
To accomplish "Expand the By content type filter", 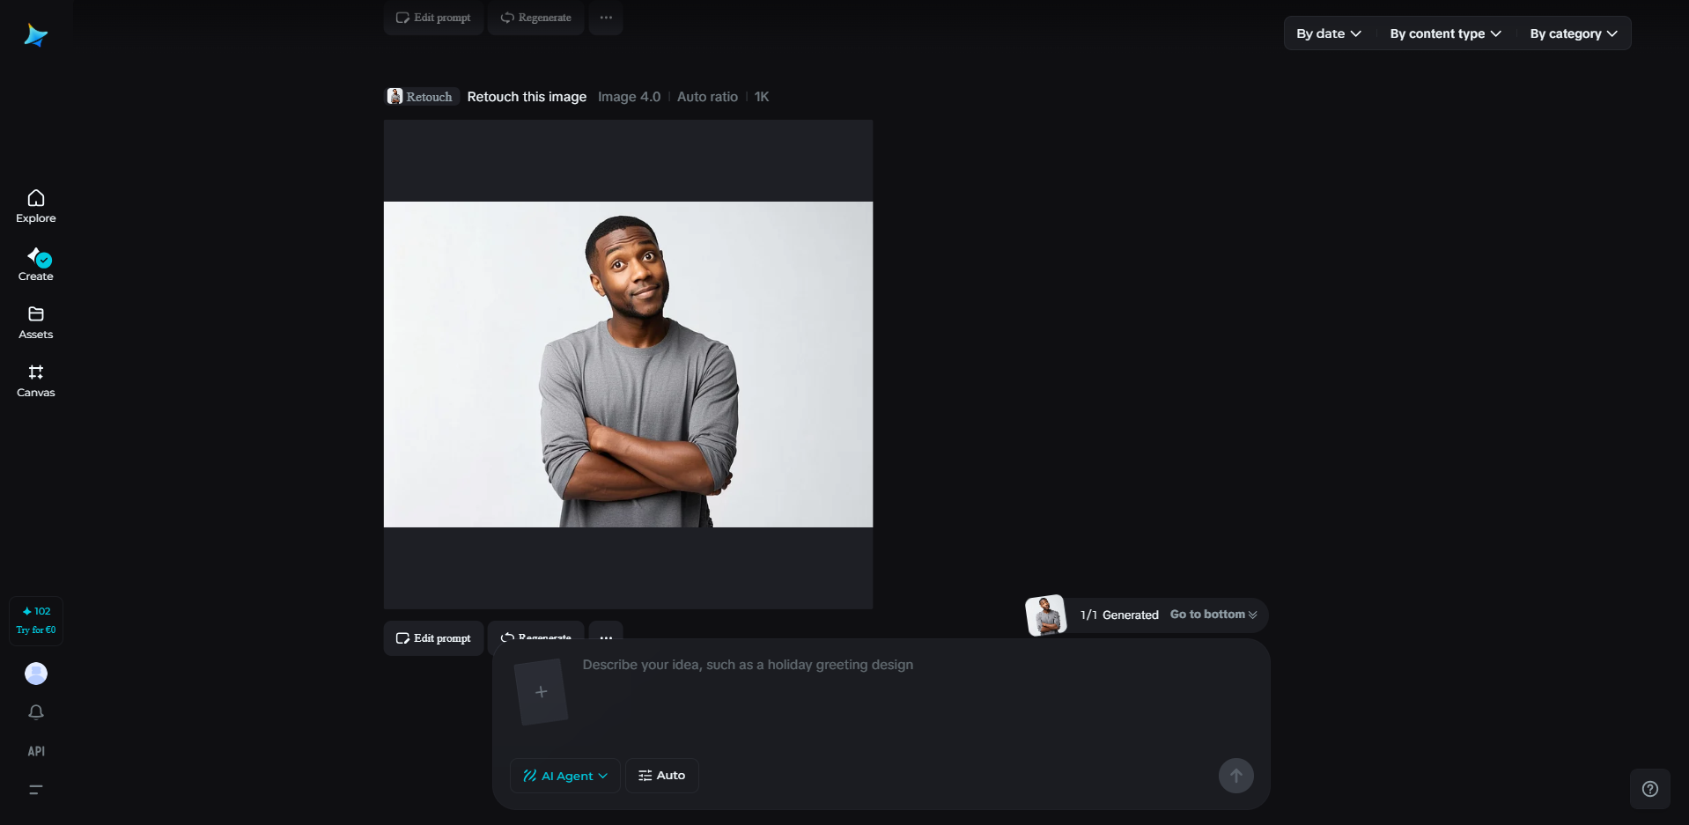I will [x=1445, y=33].
